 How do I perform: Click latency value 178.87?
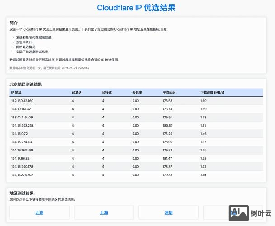[167, 167]
